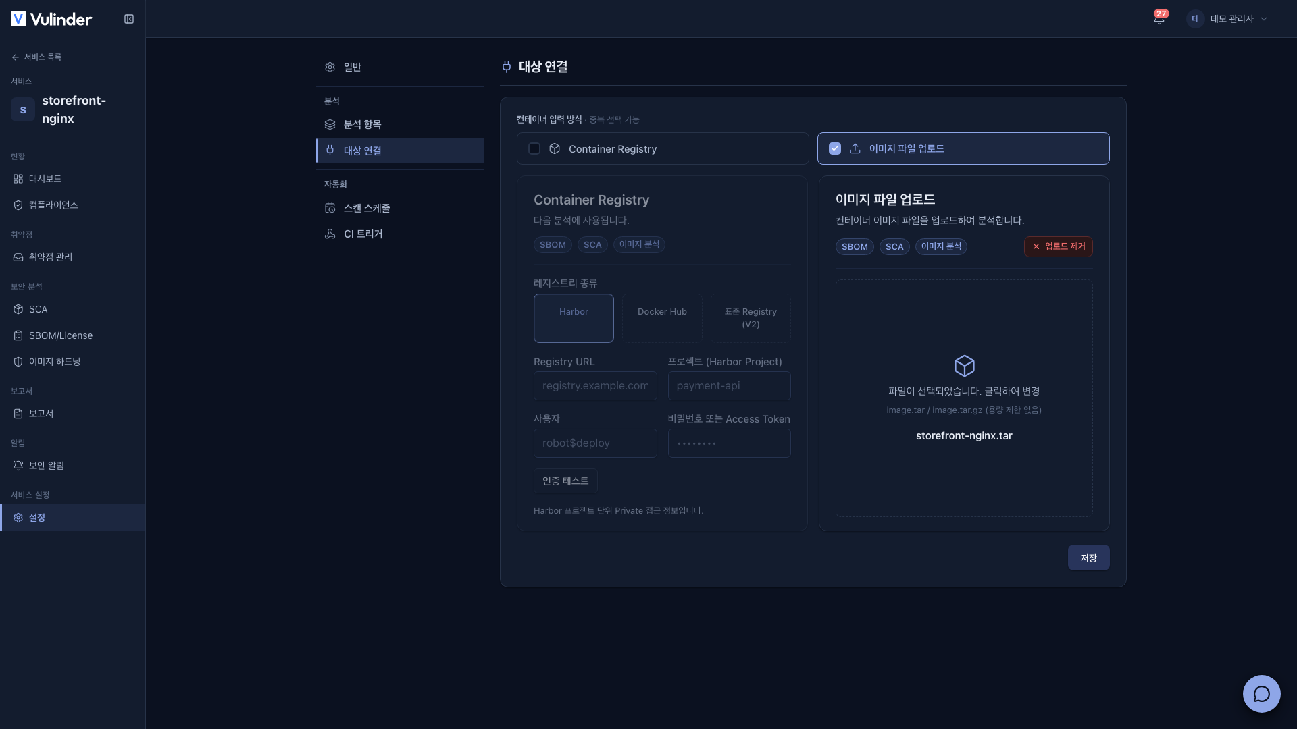Click storefront-nginx.tar file name

[x=964, y=436]
